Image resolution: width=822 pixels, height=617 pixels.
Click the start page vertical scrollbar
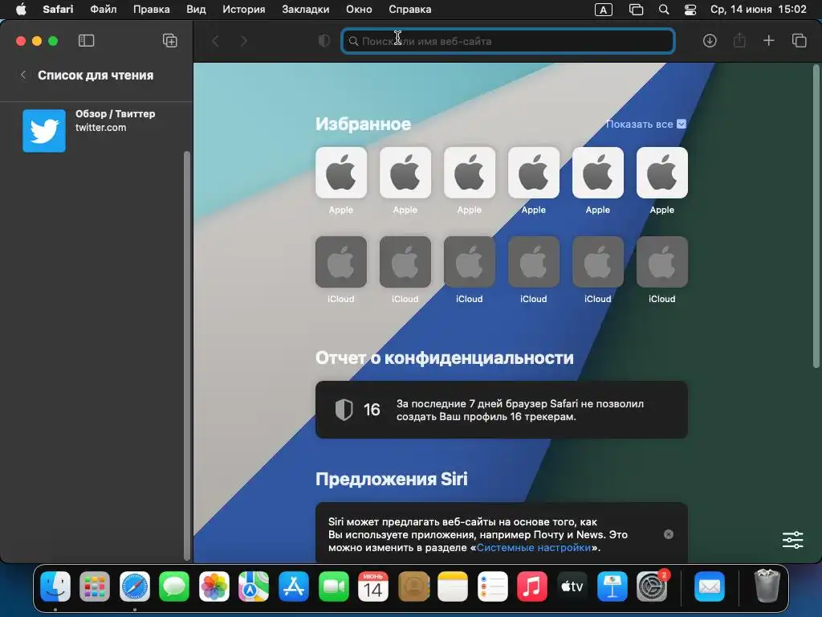[x=816, y=216]
